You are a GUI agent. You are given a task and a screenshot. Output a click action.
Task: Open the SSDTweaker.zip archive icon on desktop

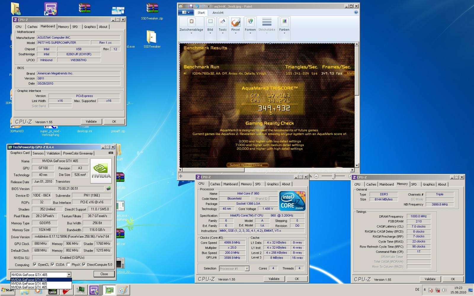tap(152, 9)
